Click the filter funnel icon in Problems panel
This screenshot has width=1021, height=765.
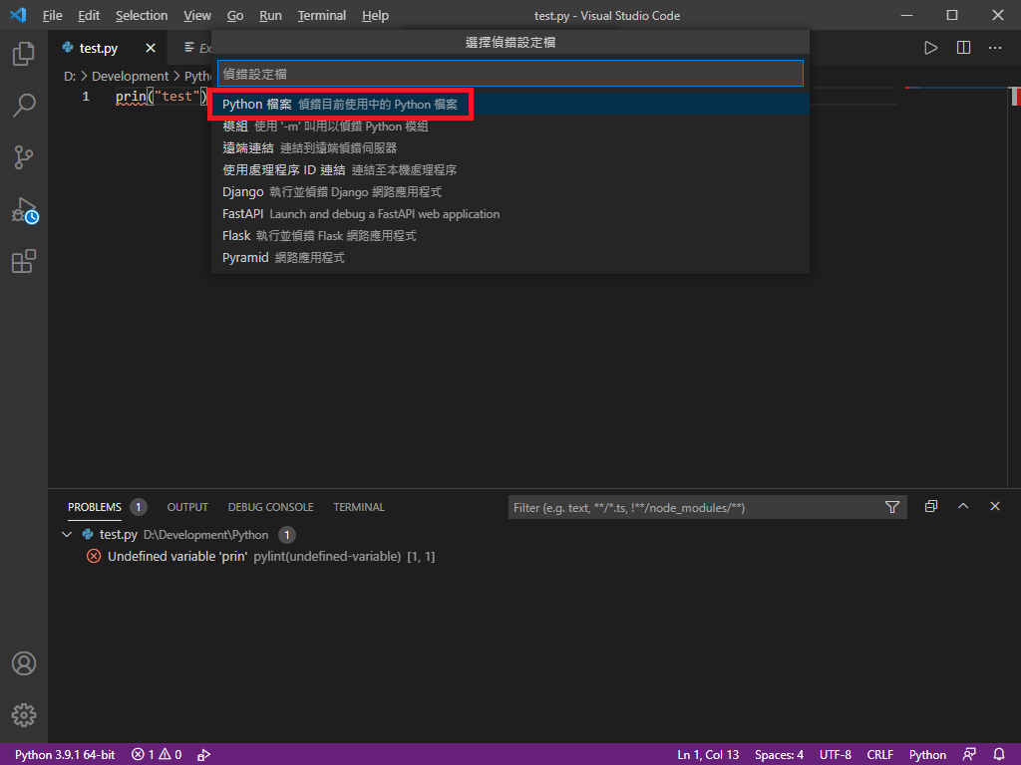click(892, 507)
